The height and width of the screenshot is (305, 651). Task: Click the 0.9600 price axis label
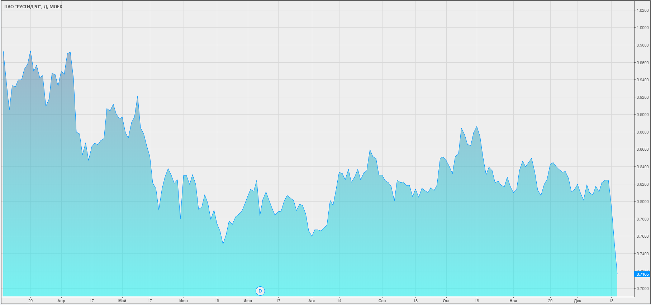coord(642,63)
